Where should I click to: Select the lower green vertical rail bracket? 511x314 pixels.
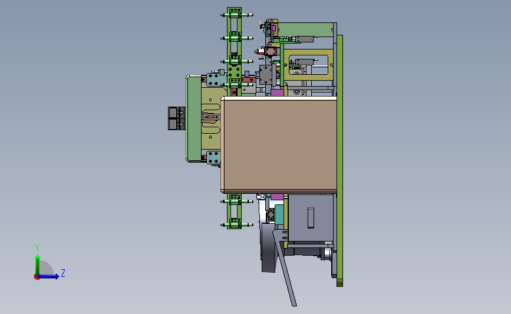coord(234,211)
